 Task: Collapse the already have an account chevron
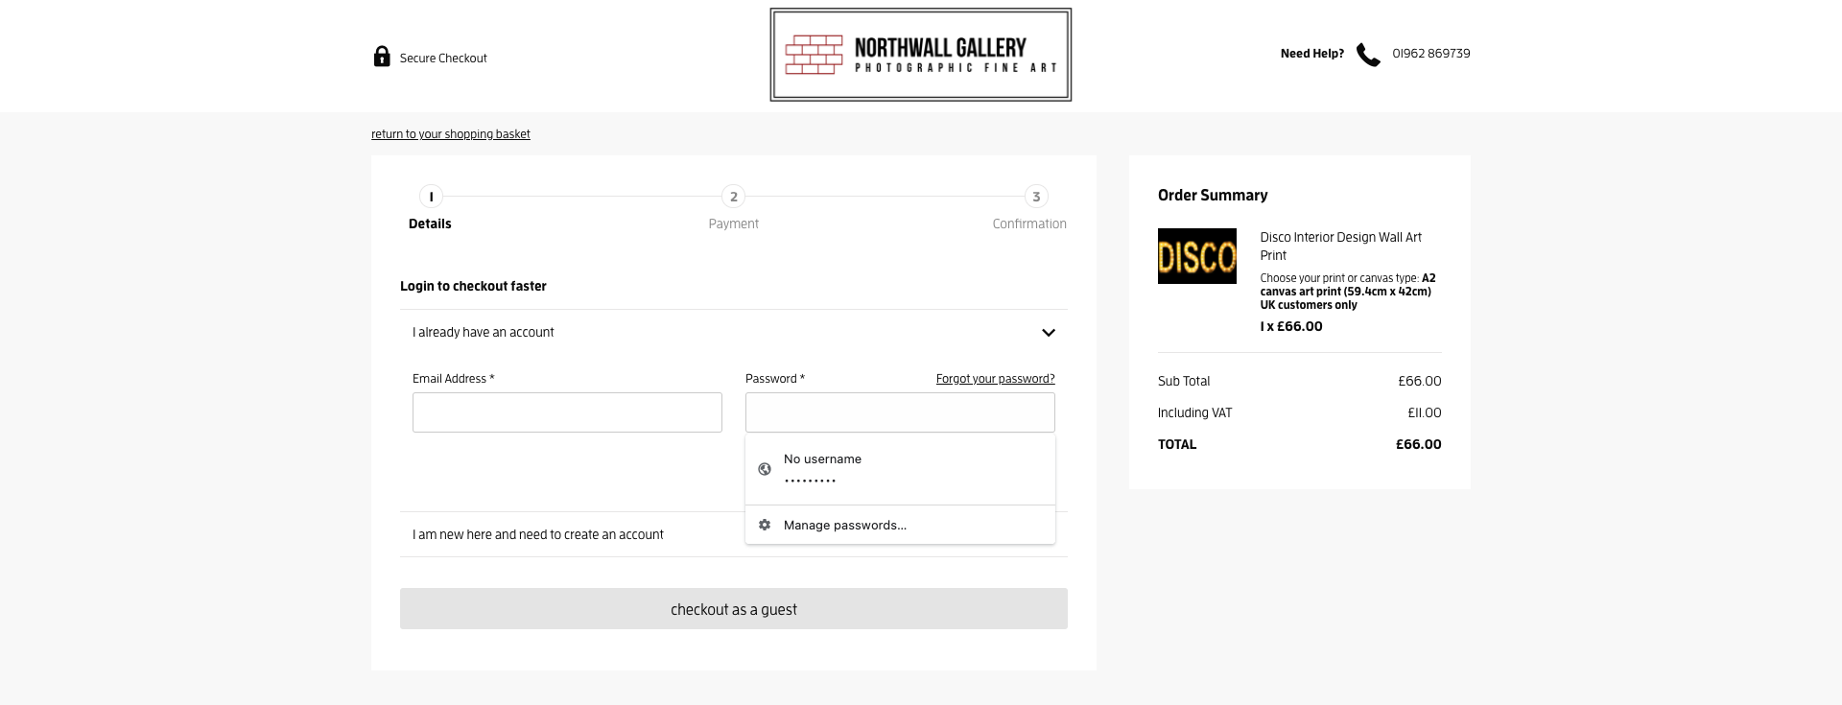(1049, 333)
